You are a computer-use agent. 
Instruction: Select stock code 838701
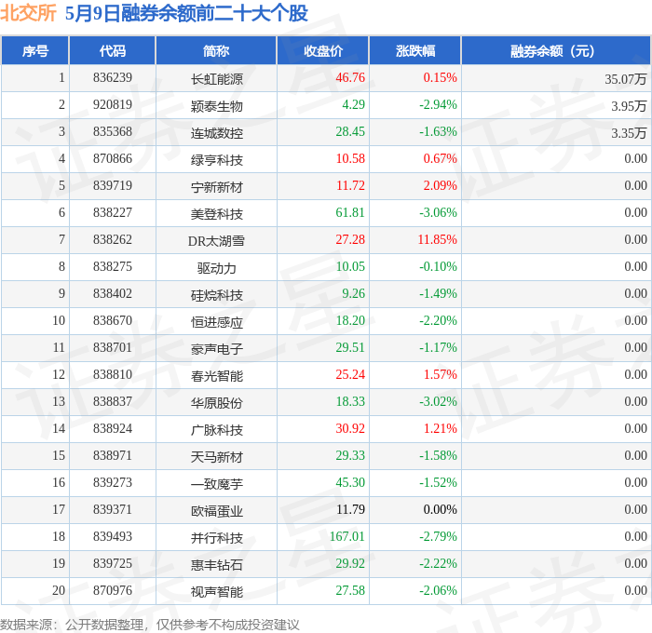(x=113, y=348)
